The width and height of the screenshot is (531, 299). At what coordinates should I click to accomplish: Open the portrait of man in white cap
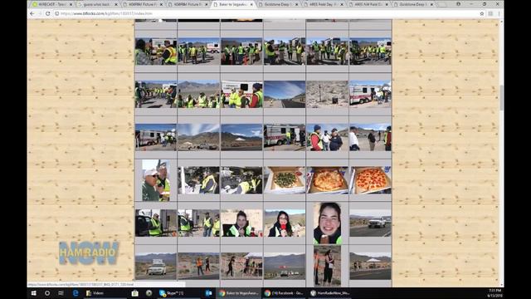click(x=156, y=180)
